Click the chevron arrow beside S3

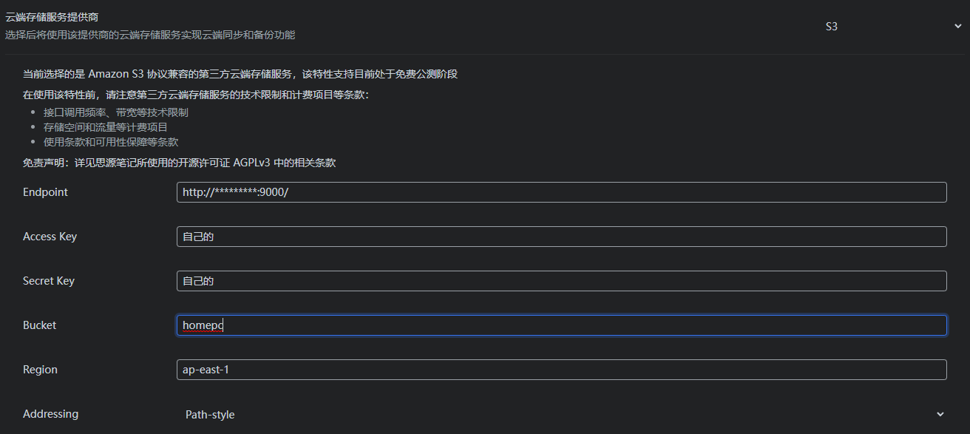pyautogui.click(x=958, y=27)
